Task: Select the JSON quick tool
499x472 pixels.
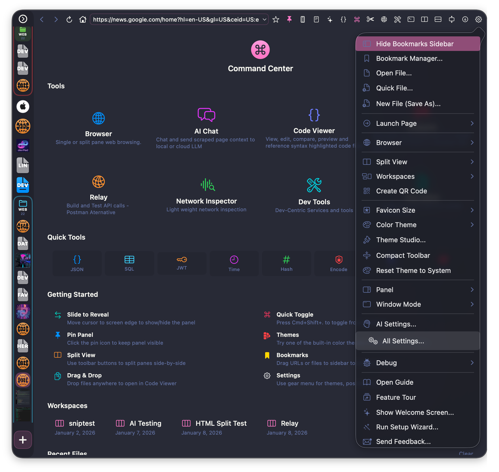Action: 77,263
